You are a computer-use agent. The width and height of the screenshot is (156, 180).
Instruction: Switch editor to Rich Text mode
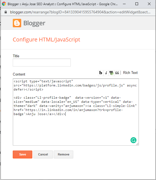click(130, 73)
